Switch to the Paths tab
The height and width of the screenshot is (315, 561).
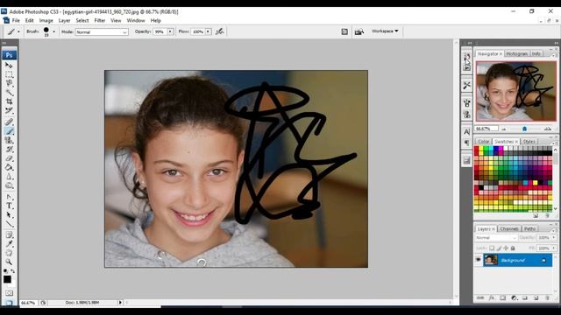[529, 228]
